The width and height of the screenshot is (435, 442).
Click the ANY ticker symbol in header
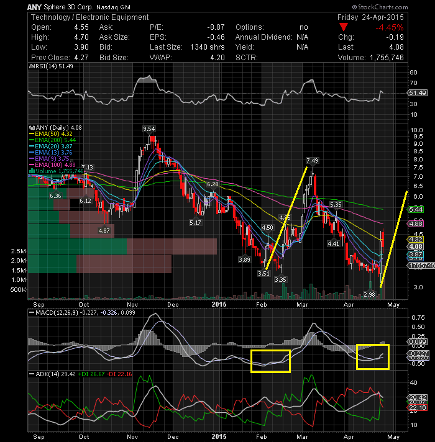coord(34,7)
